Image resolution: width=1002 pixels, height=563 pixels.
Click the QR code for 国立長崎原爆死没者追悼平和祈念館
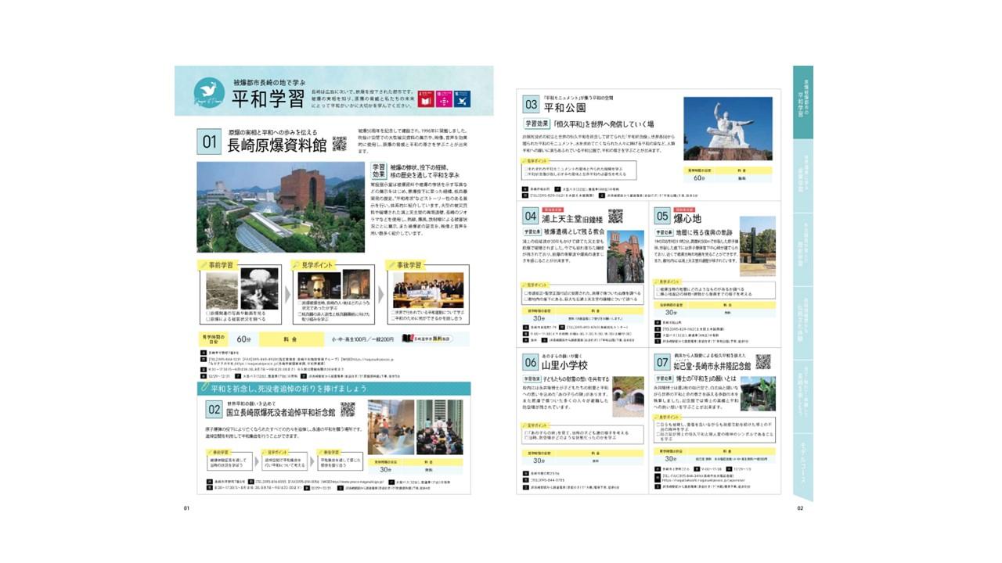click(348, 409)
